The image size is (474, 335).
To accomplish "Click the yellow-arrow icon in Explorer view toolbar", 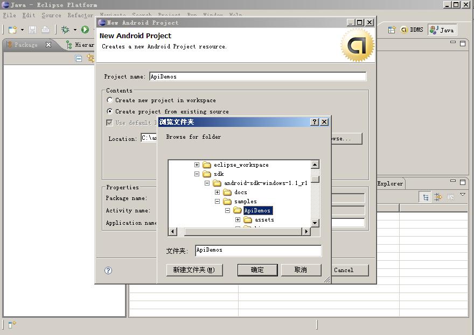I will tap(438, 197).
